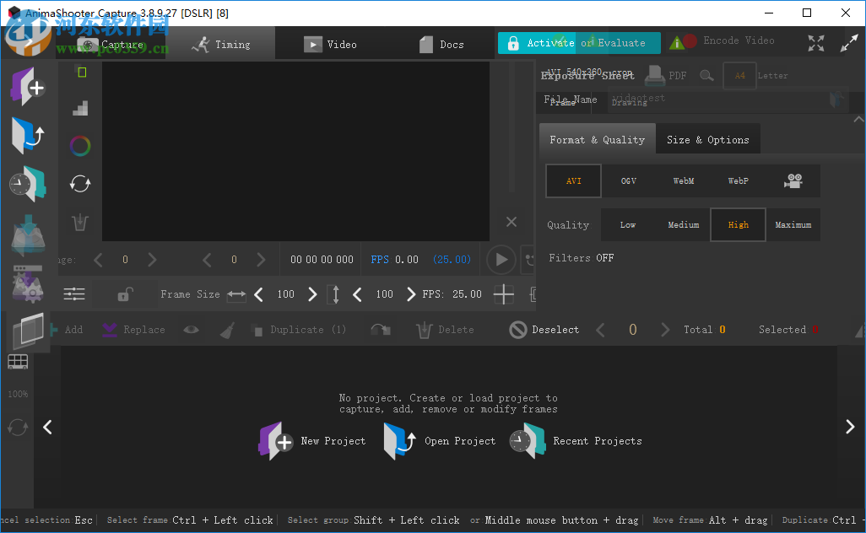Click the left chevron beside the project area
This screenshot has width=866, height=533.
click(x=47, y=427)
